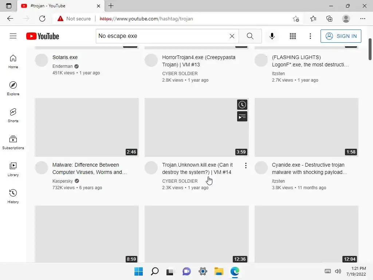Viewport: 373px width, 280px height.
Task: Click the Edge icon on taskbar
Action: click(235, 271)
